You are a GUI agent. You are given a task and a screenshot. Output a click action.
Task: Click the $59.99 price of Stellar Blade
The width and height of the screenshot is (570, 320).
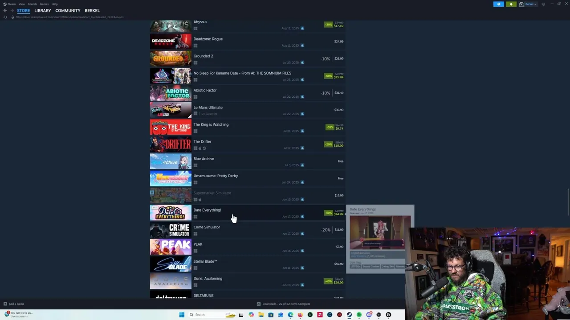click(339, 264)
